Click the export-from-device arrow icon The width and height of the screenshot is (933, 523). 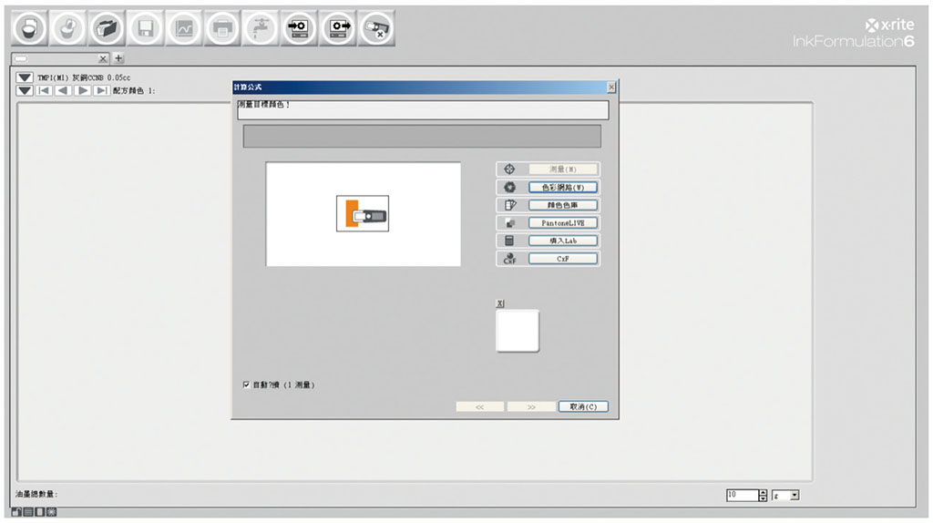coord(338,28)
